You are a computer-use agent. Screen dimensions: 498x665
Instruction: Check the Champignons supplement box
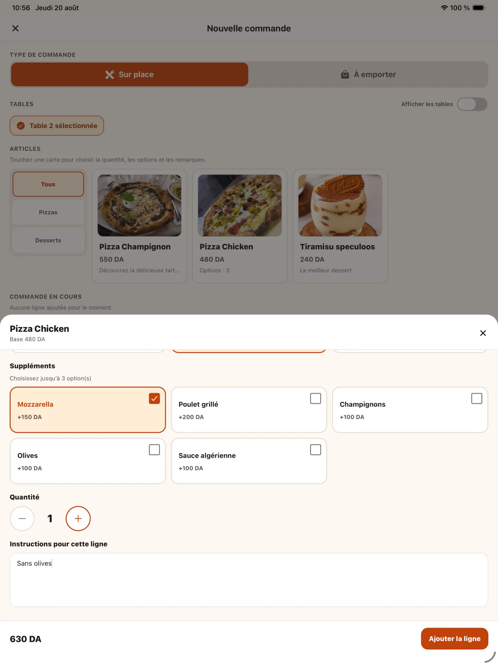pos(477,398)
